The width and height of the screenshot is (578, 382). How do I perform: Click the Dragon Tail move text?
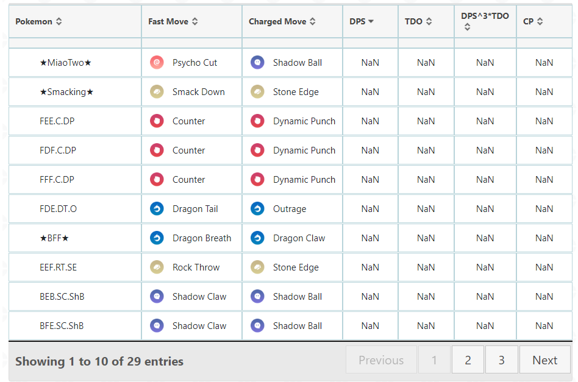click(195, 209)
